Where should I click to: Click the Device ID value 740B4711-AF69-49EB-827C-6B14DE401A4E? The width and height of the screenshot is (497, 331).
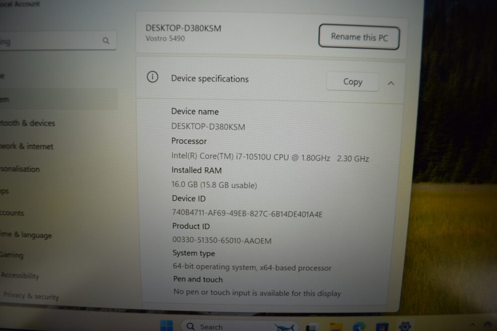tap(247, 213)
